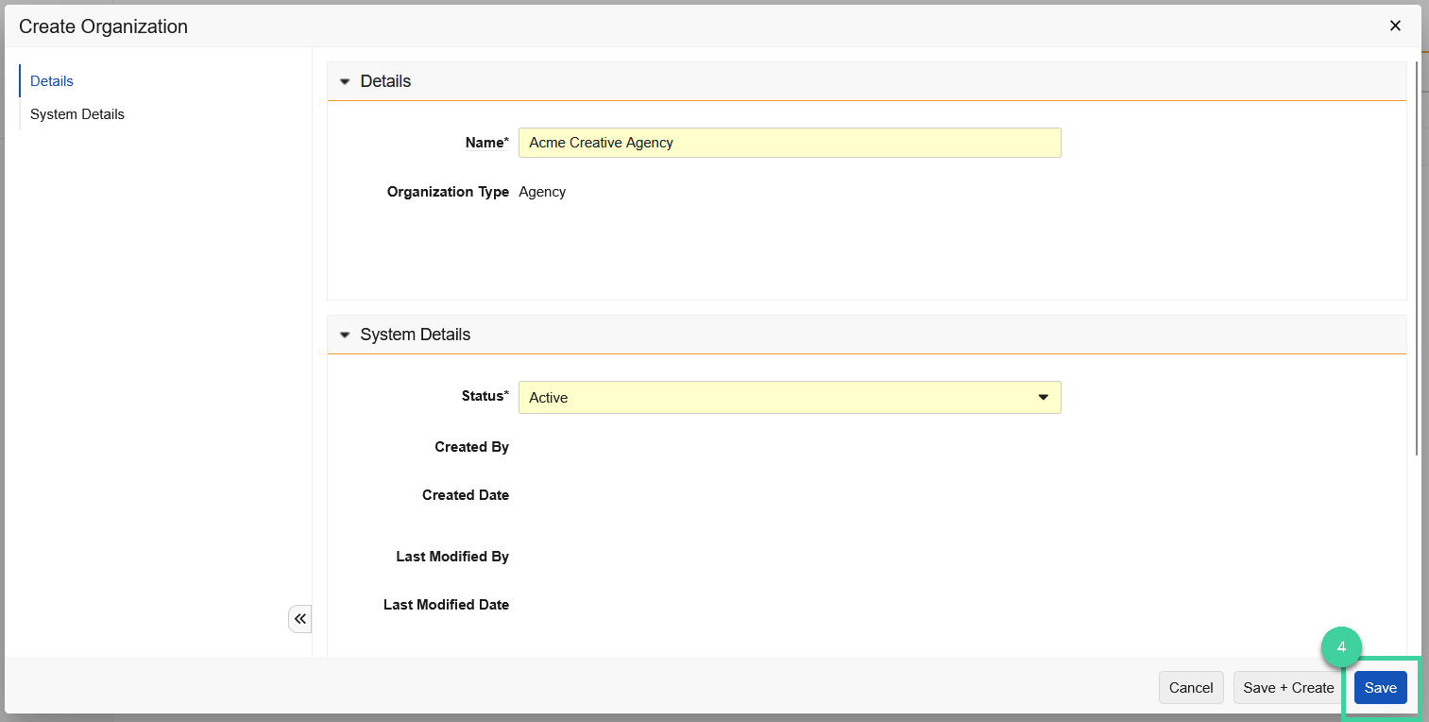Viewport: 1429px width, 722px height.
Task: Open the Status dropdown arrow
Action: pyautogui.click(x=1044, y=397)
